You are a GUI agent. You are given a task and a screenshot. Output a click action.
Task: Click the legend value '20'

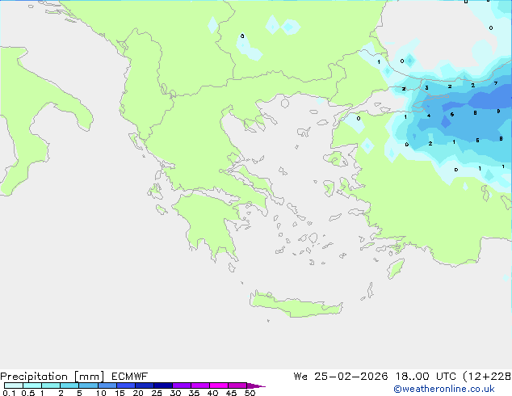(x=138, y=393)
